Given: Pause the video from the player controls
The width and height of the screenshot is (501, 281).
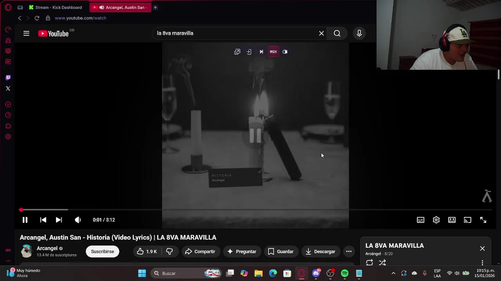Looking at the screenshot, I should (x=25, y=220).
